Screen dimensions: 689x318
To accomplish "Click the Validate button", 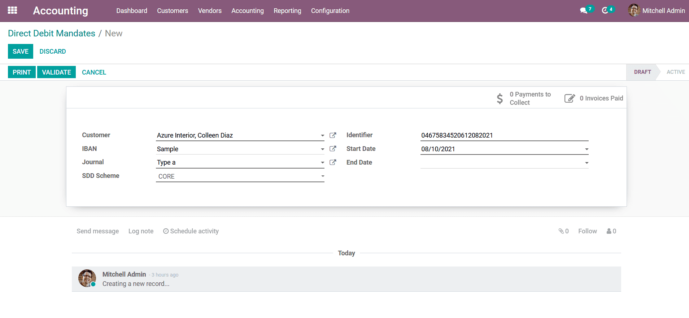I will [56, 72].
